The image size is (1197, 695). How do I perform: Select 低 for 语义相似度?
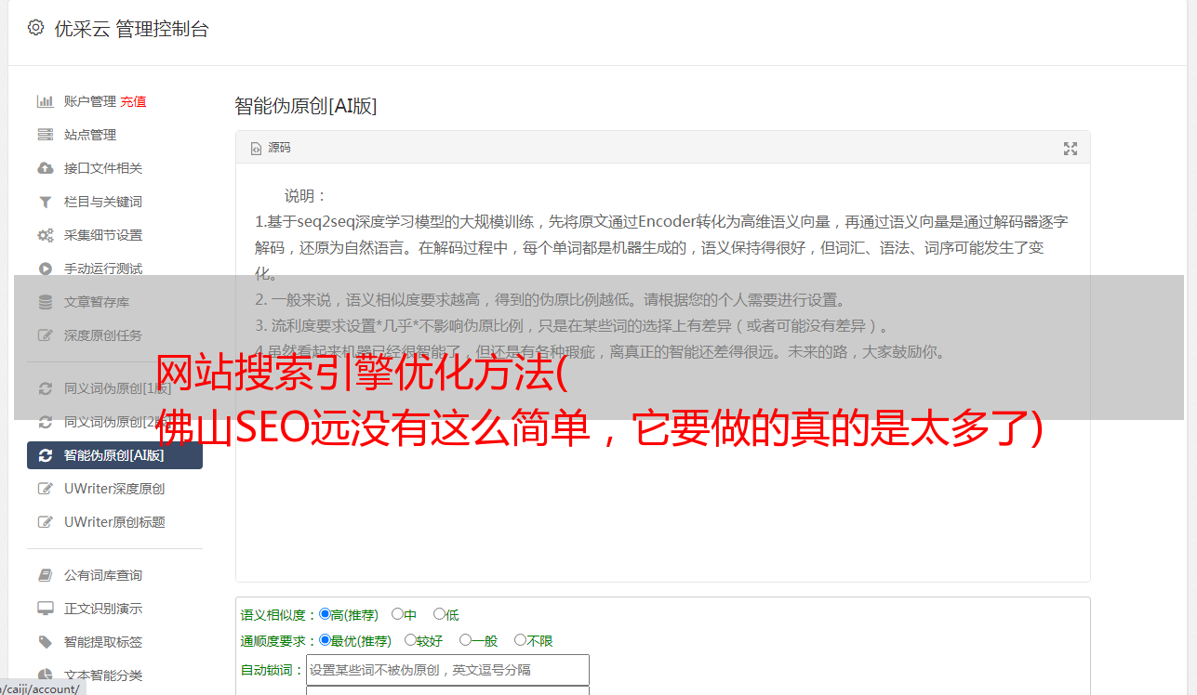click(439, 614)
